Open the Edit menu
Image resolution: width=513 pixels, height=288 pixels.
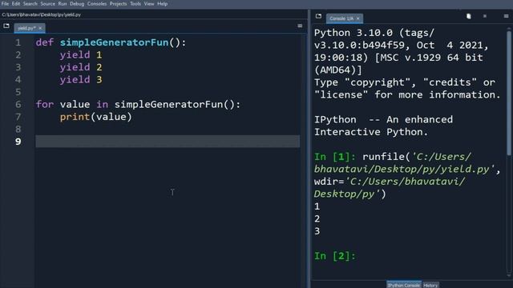(16, 4)
